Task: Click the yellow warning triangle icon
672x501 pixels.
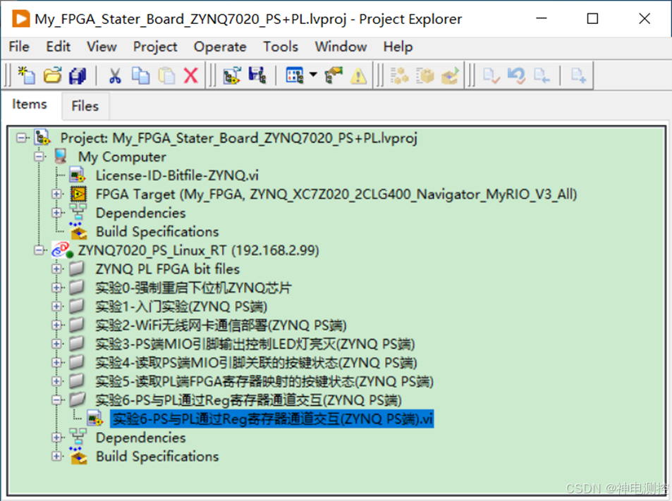Action: [358, 76]
